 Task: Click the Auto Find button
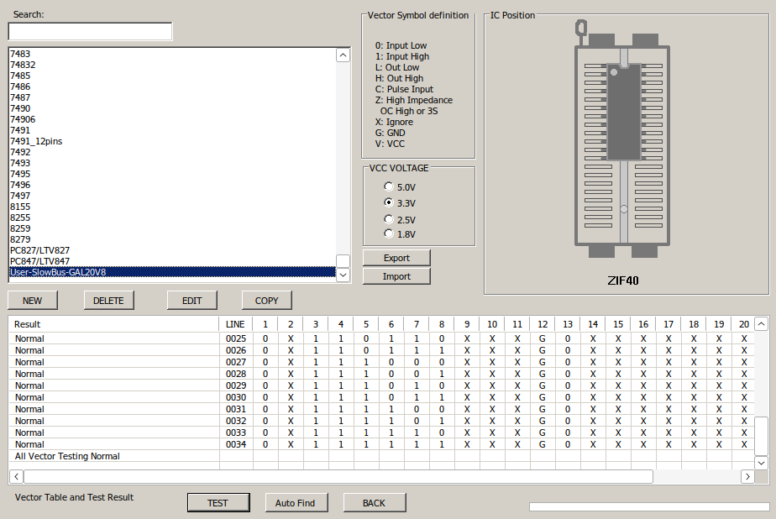pyautogui.click(x=295, y=503)
